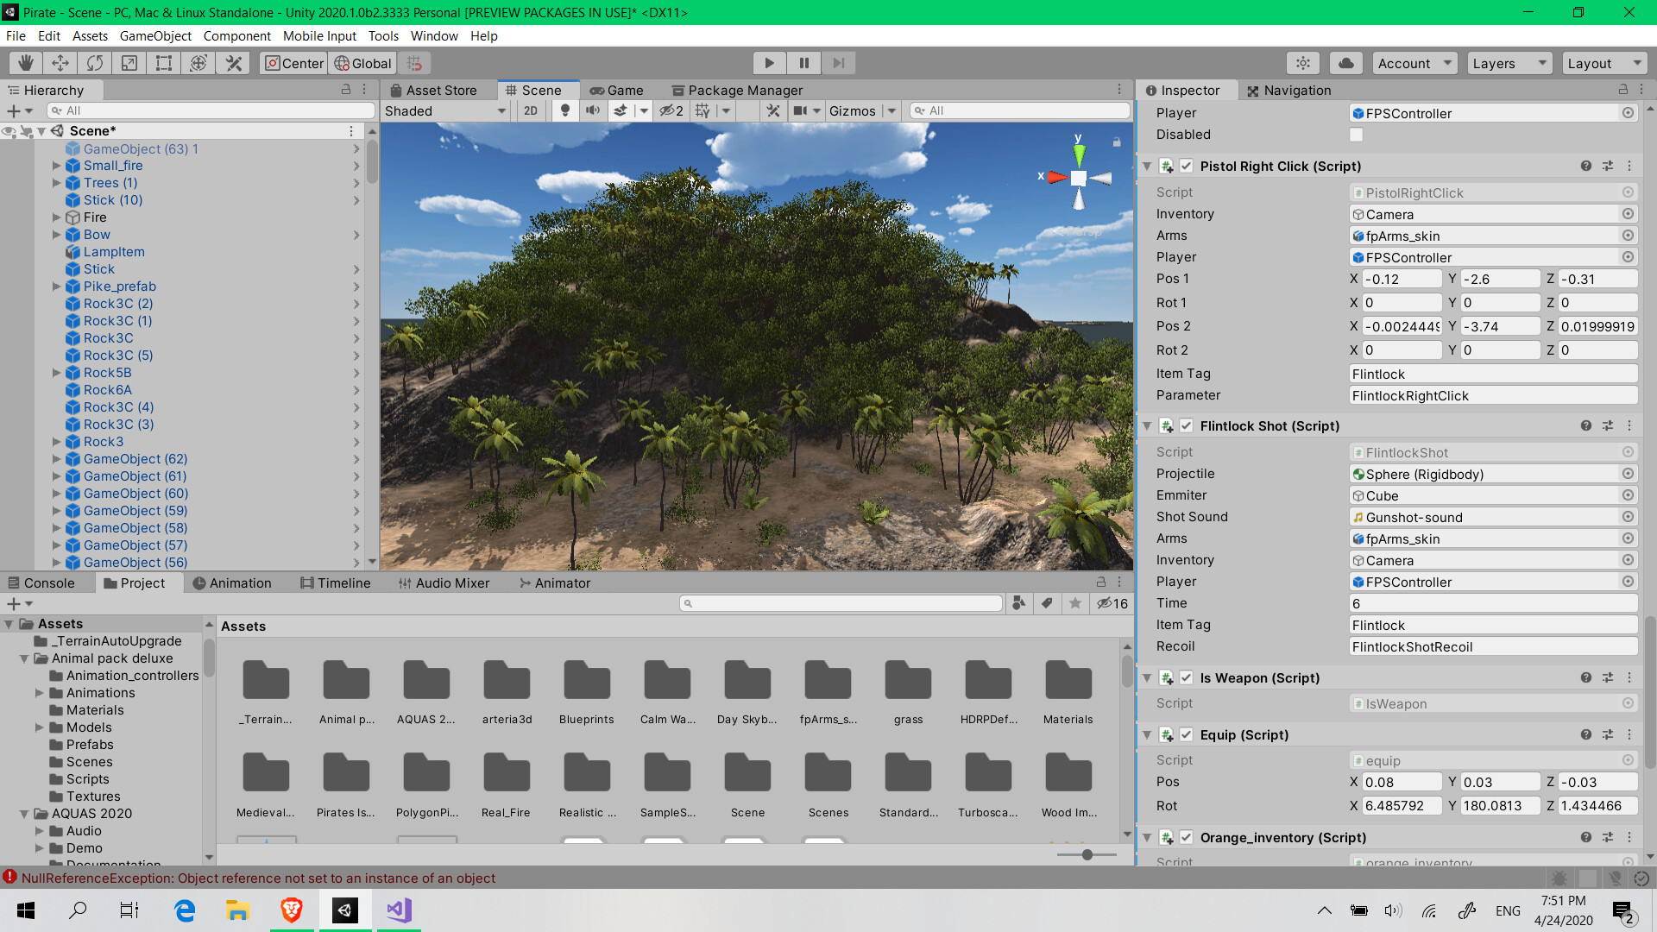1657x932 pixels.
Task: Select the Move tool
Action: (x=60, y=63)
